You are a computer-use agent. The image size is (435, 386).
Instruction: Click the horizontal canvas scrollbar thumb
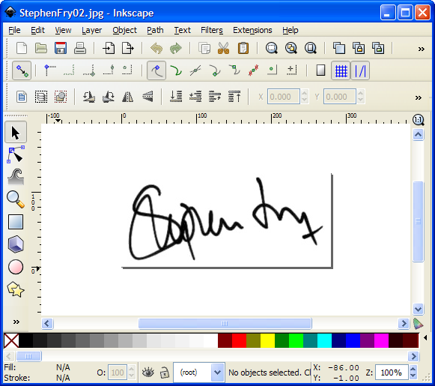pos(225,324)
